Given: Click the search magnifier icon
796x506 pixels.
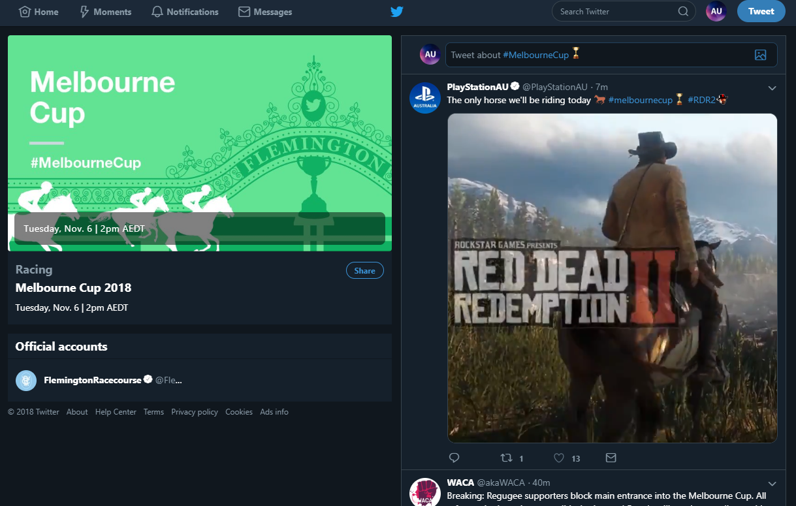Looking at the screenshot, I should [x=683, y=11].
